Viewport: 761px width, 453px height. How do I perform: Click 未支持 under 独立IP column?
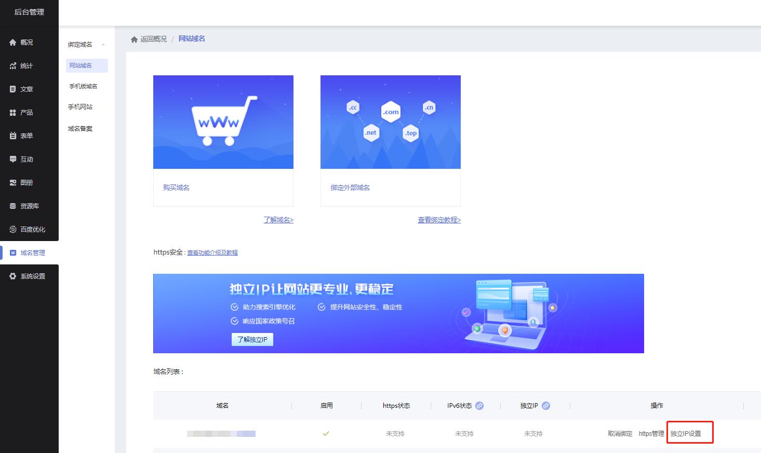pyautogui.click(x=533, y=434)
